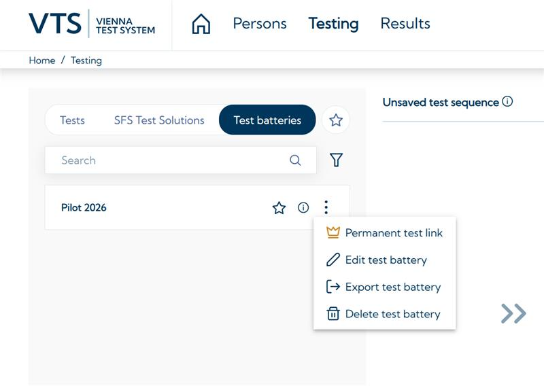Open the SFS Test Solutions tab
This screenshot has height=386, width=544.
point(159,120)
